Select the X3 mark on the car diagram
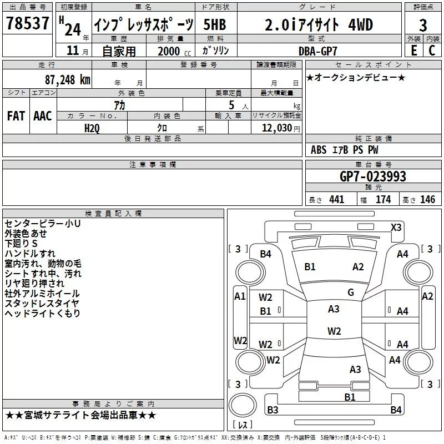 click(x=396, y=228)
